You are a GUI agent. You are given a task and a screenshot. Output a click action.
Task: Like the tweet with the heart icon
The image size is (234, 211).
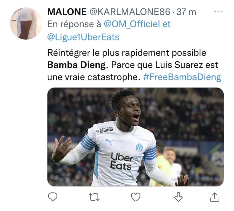[136, 197]
